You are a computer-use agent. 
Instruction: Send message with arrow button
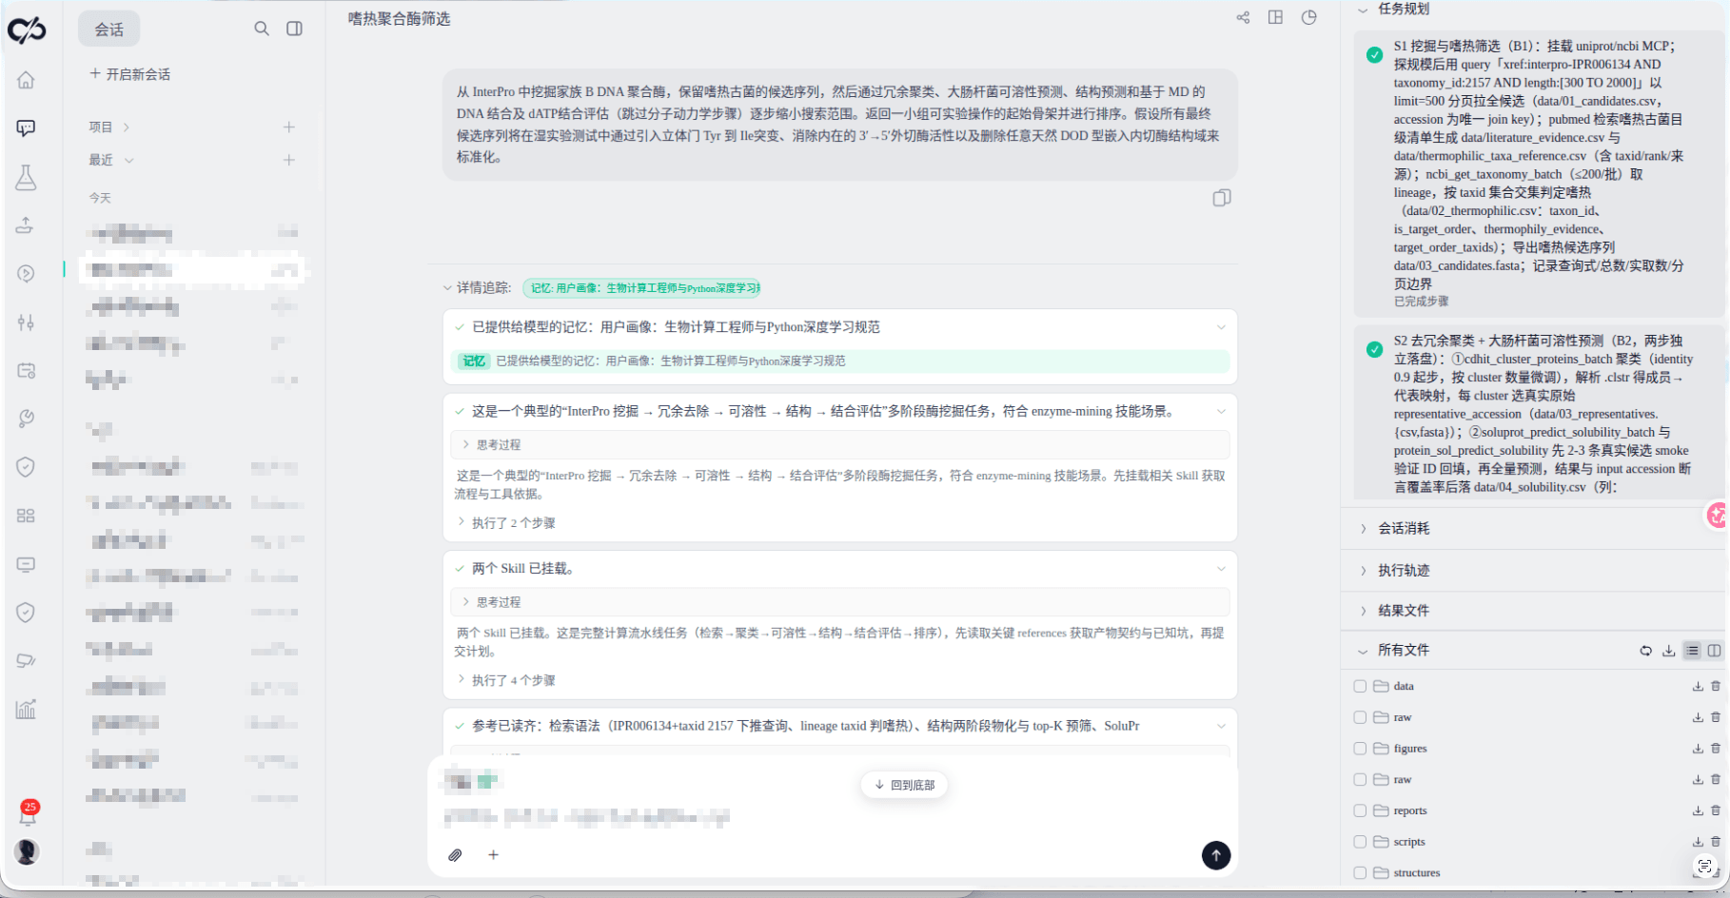[1216, 855]
